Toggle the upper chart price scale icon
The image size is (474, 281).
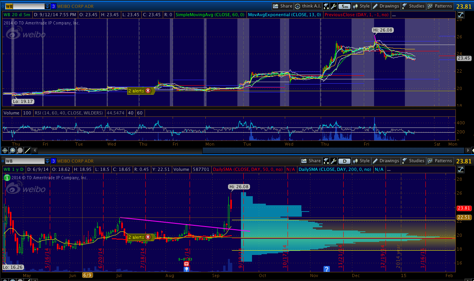click(461, 15)
